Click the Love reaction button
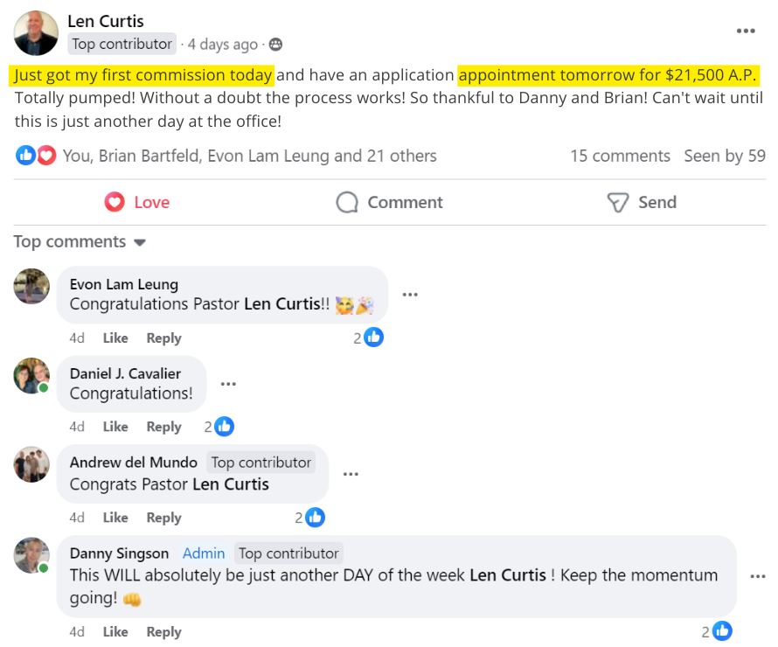The image size is (778, 647). 137,202
